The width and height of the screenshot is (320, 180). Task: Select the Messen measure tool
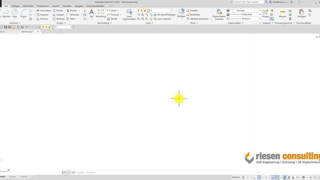click(x=282, y=13)
